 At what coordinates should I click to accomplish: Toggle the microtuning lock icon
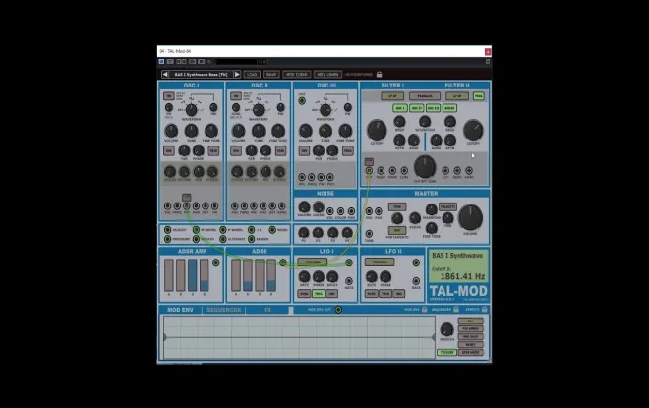click(x=379, y=75)
